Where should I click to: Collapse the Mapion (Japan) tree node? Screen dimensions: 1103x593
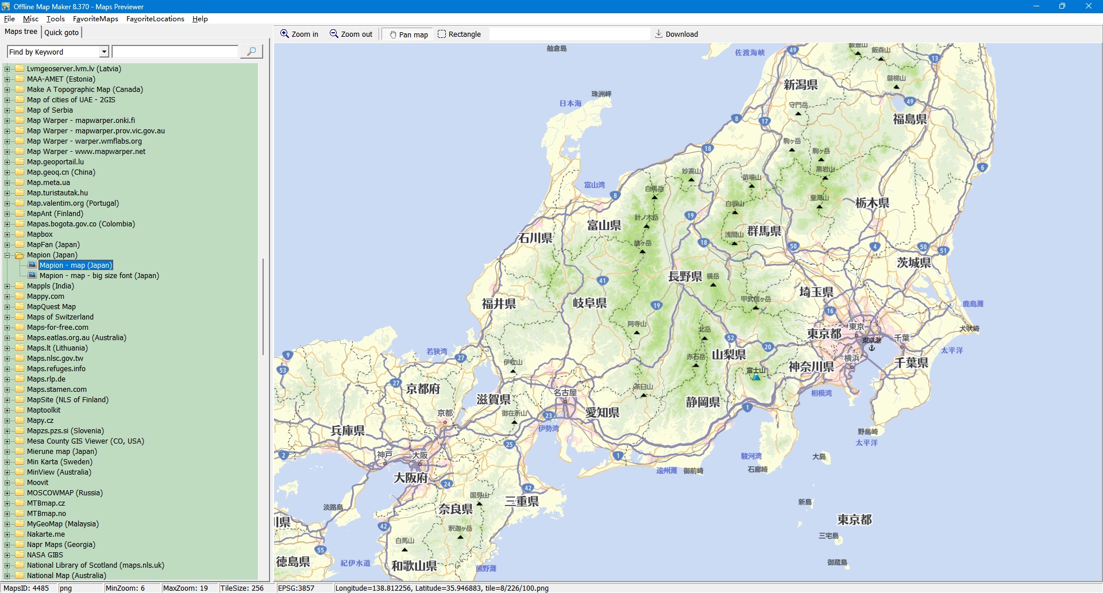[x=7, y=255]
